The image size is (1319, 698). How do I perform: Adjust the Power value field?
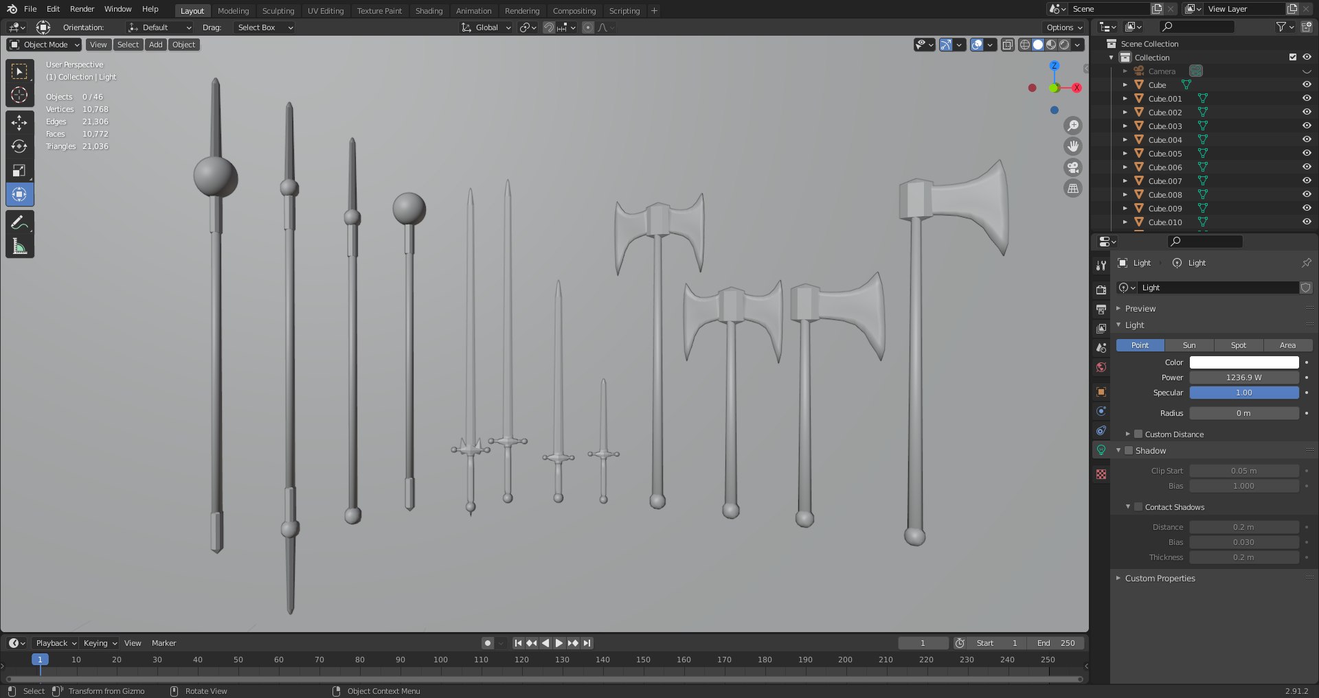coord(1244,377)
